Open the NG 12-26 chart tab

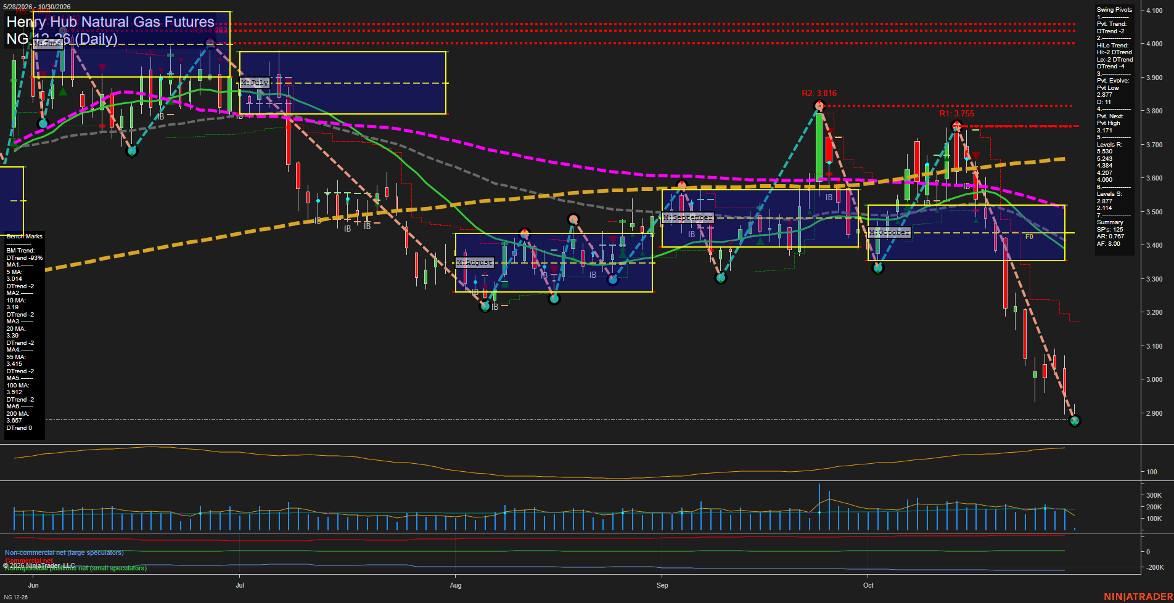(x=15, y=597)
